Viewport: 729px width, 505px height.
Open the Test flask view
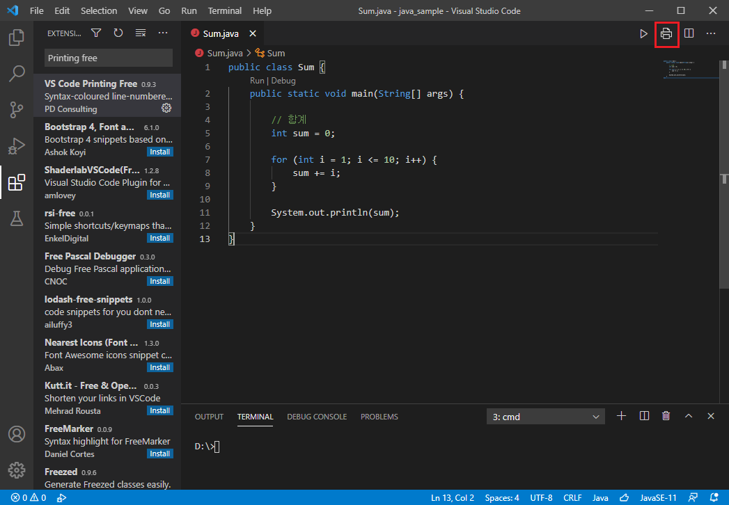[17, 218]
